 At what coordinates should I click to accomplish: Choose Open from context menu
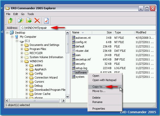point(105,76)
